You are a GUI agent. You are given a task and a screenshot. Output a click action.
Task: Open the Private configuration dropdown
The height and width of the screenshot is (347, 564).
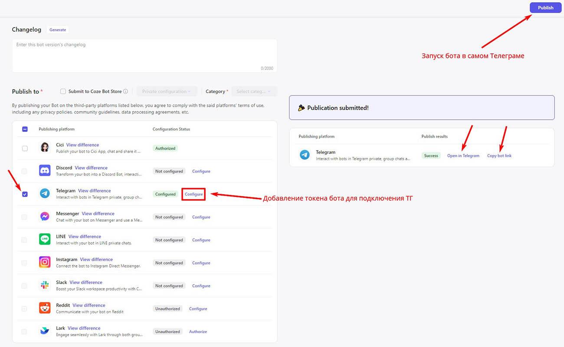pos(167,92)
